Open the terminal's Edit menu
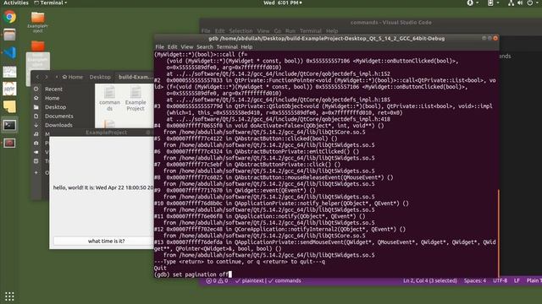The height and width of the screenshot is (304, 542). 172,47
